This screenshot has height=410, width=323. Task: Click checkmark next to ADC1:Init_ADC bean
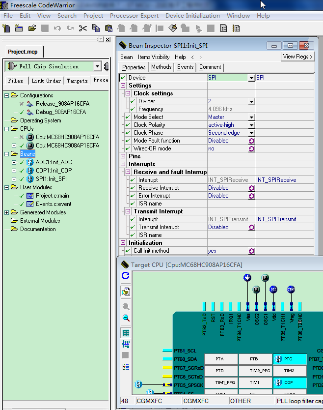tap(22, 162)
